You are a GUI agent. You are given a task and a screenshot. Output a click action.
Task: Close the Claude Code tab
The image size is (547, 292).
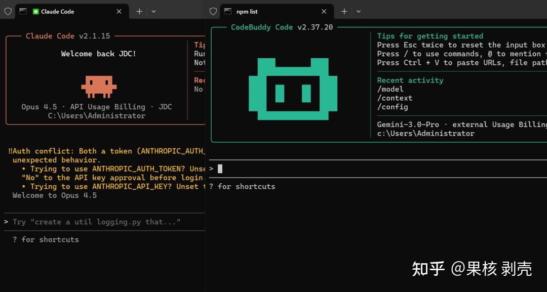click(x=119, y=12)
